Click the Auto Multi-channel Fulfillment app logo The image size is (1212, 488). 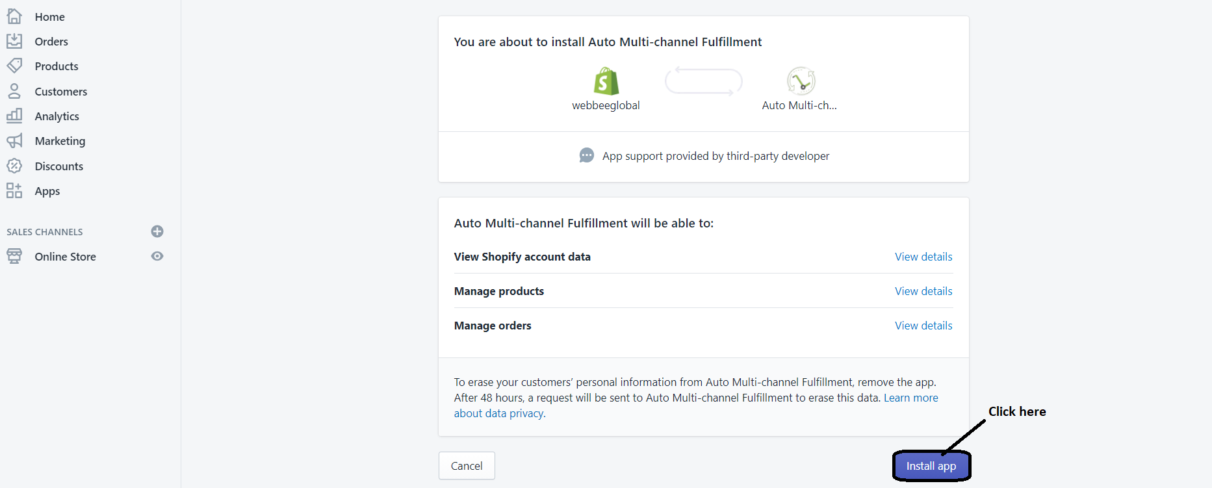tap(801, 81)
